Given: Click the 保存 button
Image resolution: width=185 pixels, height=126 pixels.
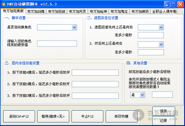Looking at the screenshot, I should point(164,111).
